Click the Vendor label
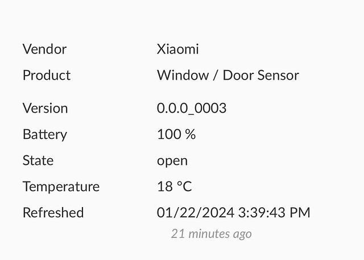The image size is (364, 260). [44, 49]
